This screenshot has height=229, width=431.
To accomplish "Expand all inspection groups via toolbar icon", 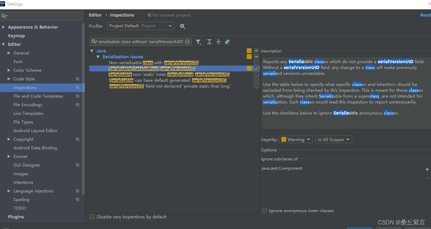I will tap(209, 42).
